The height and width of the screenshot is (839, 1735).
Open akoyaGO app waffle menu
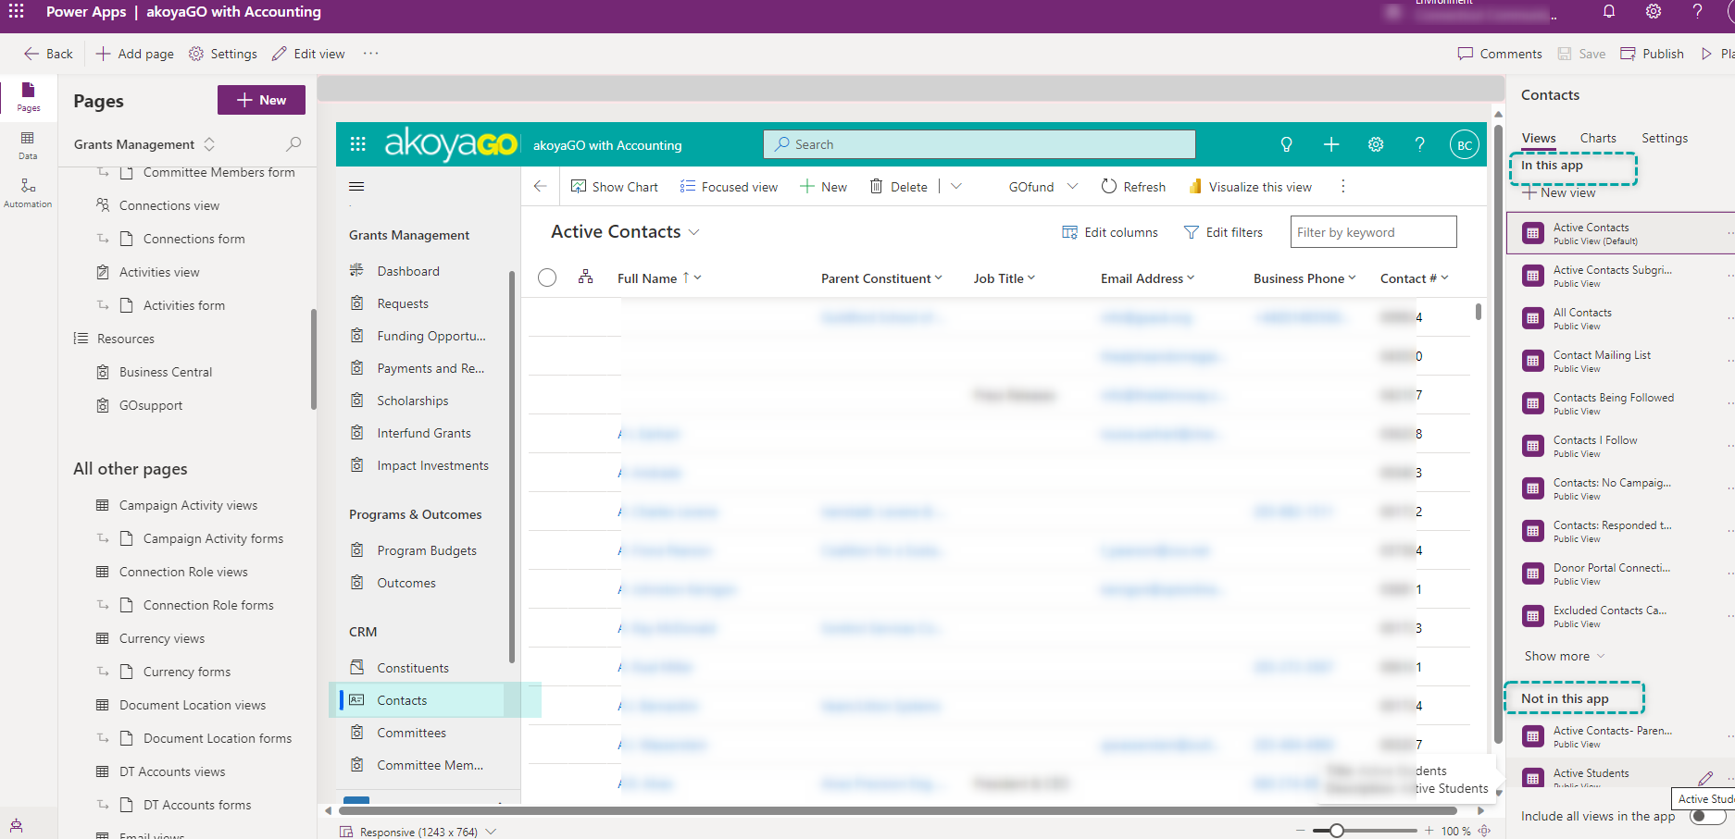click(358, 144)
